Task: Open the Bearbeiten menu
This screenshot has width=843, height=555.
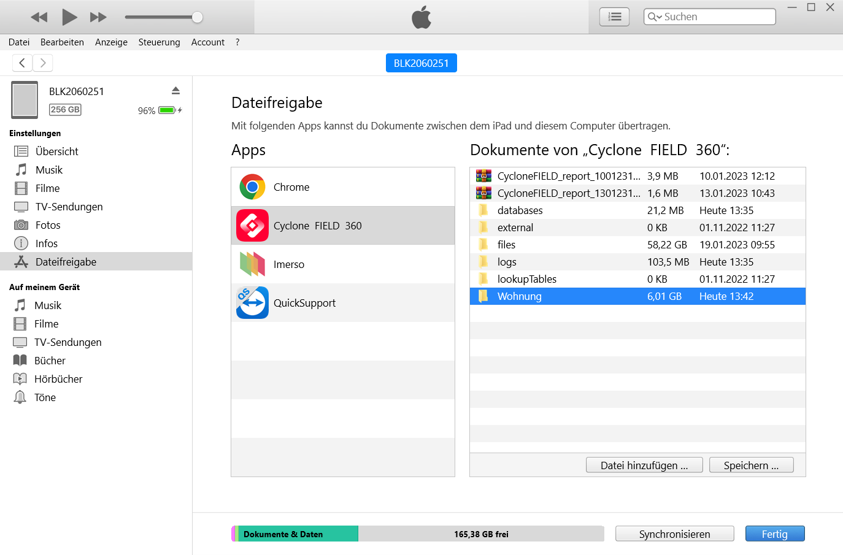Action: click(62, 42)
